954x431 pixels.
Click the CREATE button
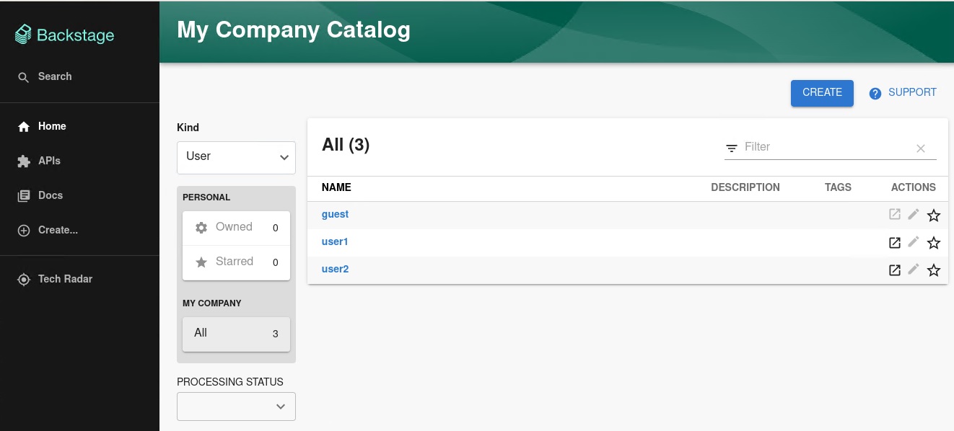[x=822, y=93]
